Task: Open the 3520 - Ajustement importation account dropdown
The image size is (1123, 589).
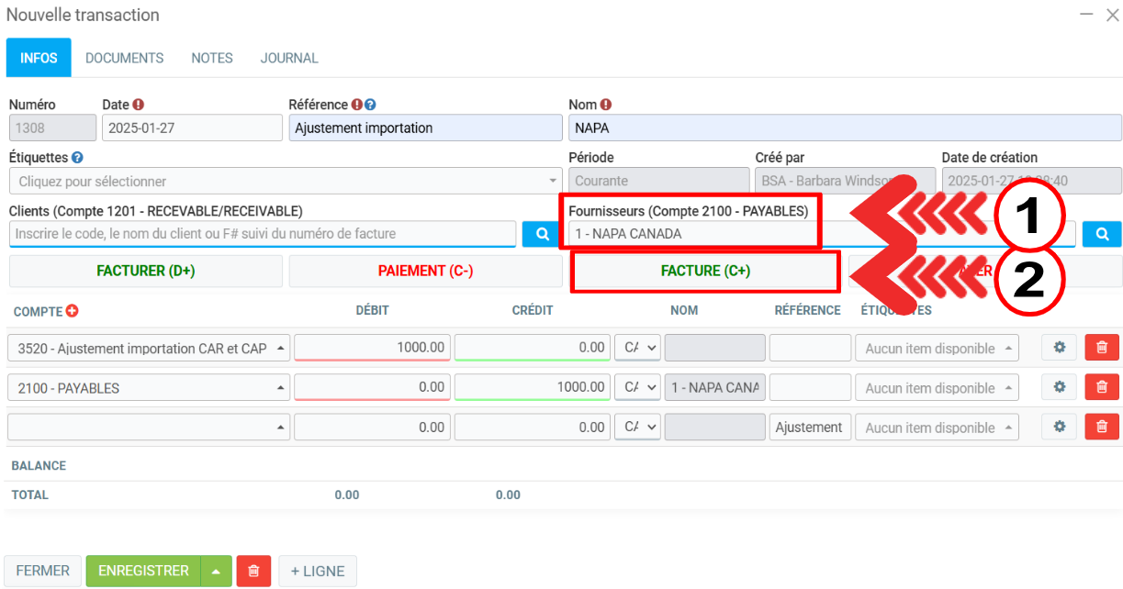Action: pos(150,349)
